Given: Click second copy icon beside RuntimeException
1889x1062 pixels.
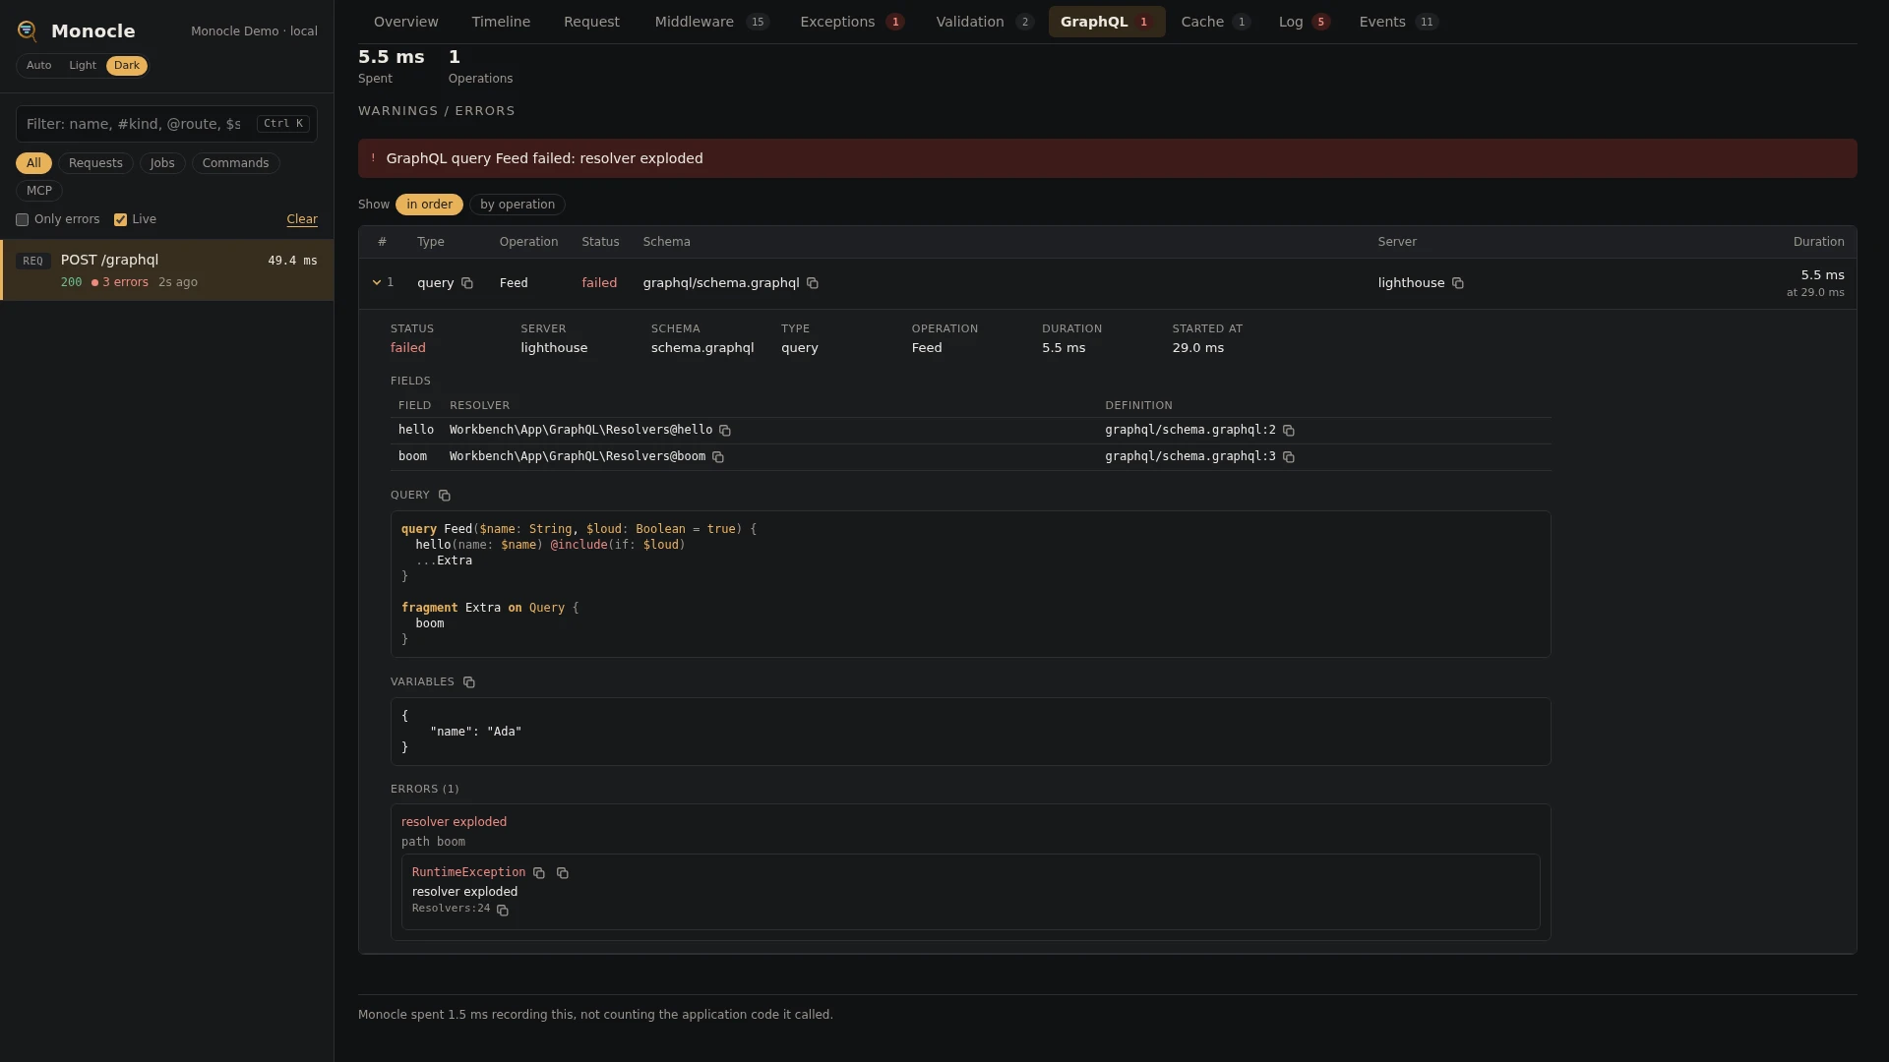Looking at the screenshot, I should (x=563, y=873).
